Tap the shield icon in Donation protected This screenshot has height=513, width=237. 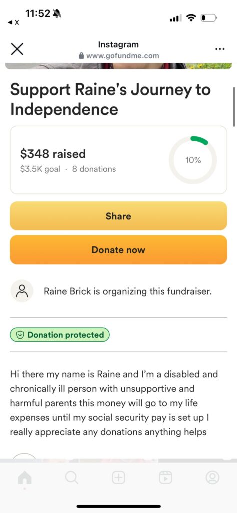[21, 335]
